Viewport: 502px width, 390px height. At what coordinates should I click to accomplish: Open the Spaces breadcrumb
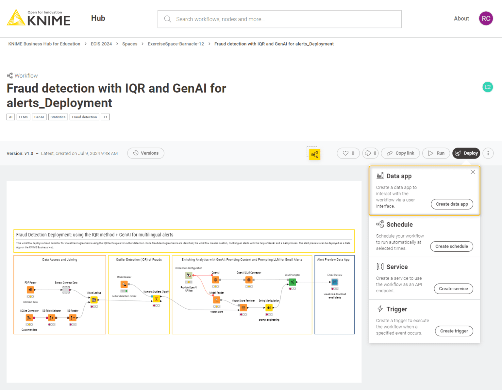(x=130, y=44)
